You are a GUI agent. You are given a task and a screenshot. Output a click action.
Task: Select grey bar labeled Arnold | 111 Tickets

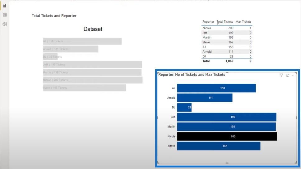71,49
